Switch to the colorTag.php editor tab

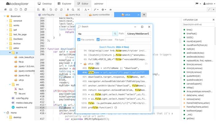click(x=48, y=15)
